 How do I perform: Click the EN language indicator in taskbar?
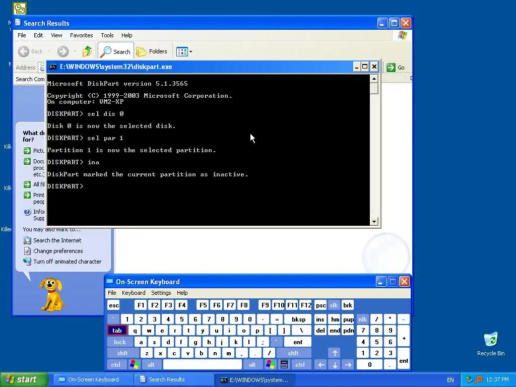[x=450, y=380]
